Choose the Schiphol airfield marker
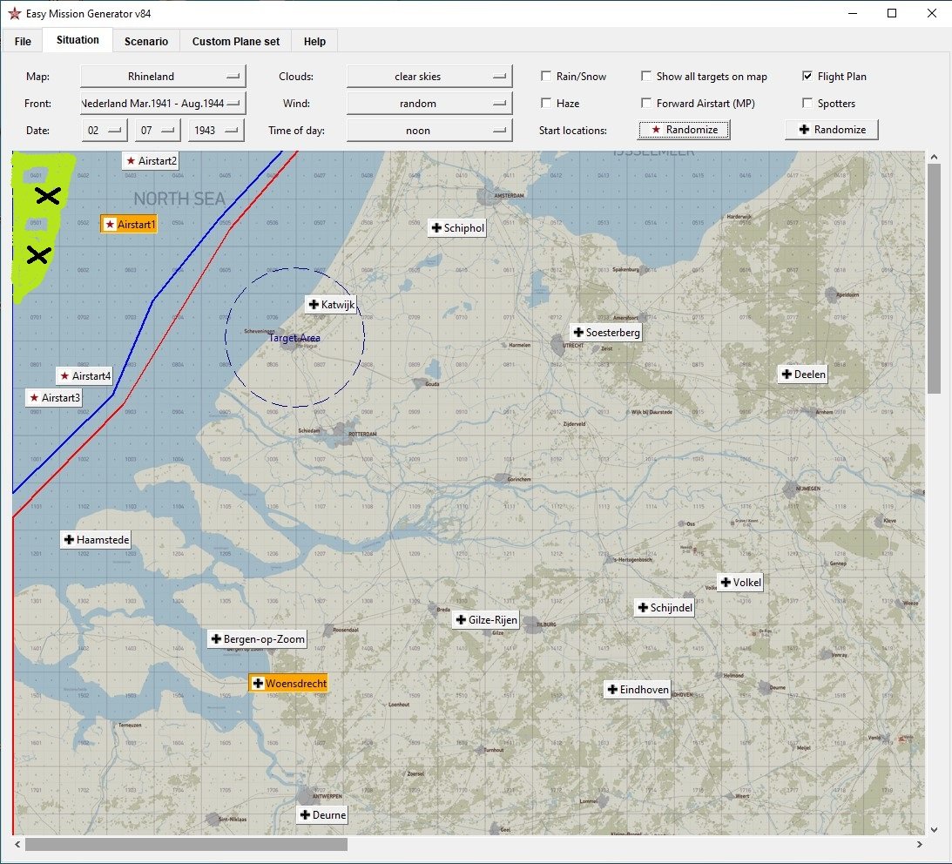This screenshot has height=864, width=952. point(456,228)
